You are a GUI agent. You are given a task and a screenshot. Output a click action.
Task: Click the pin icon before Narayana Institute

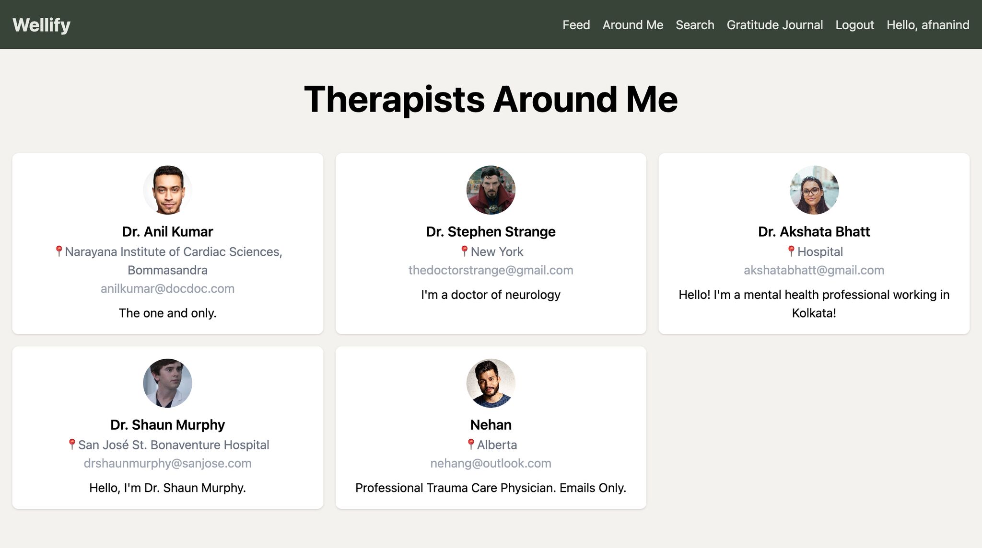[x=59, y=251]
